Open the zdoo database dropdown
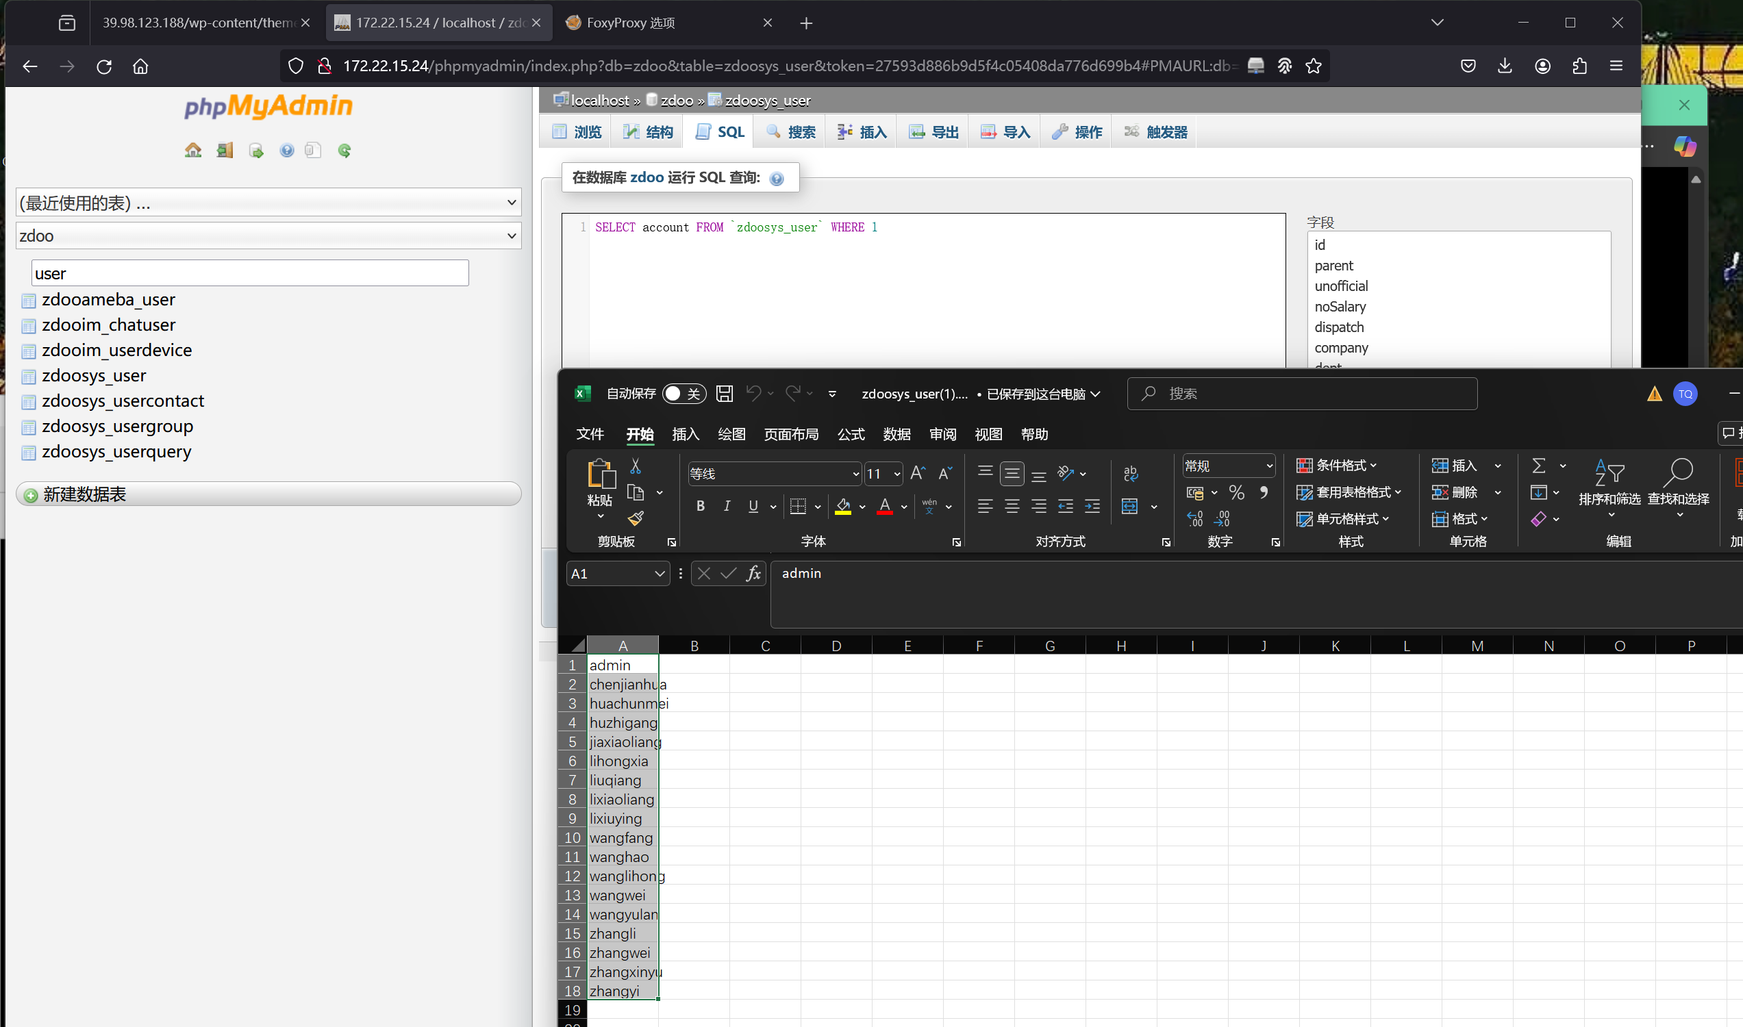The width and height of the screenshot is (1743, 1027). pos(268,236)
